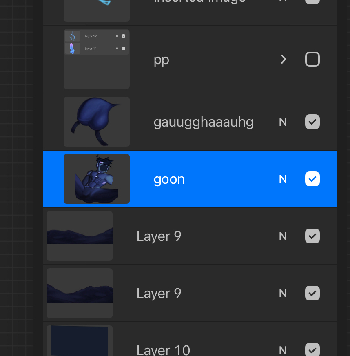This screenshot has height=356, width=350.
Task: Hide the Layer 9 just above Layer 10
Action: coord(312,293)
